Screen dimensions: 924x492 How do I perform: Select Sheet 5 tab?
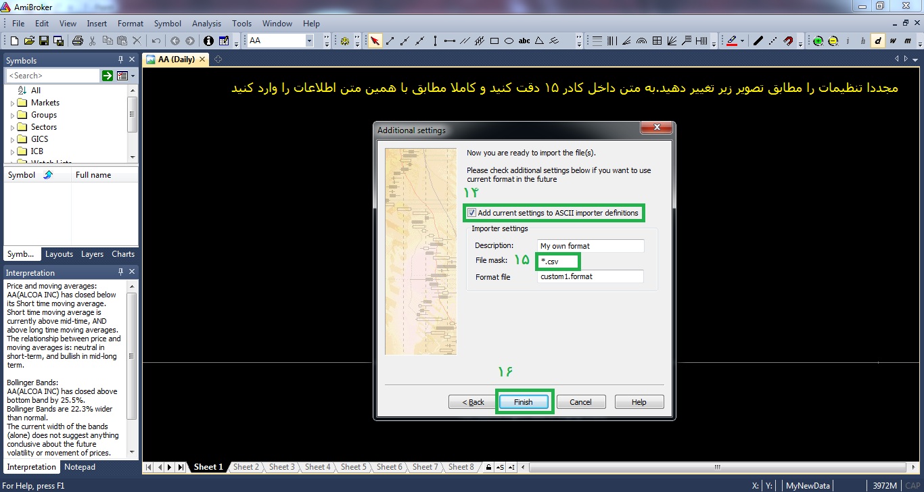[354, 467]
